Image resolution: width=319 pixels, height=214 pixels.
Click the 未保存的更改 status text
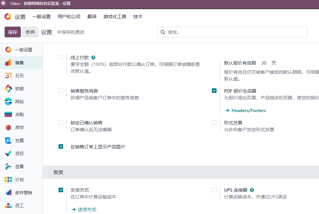[x=71, y=32]
